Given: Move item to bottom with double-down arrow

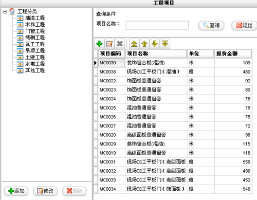Looking at the screenshot, I should point(165,44).
